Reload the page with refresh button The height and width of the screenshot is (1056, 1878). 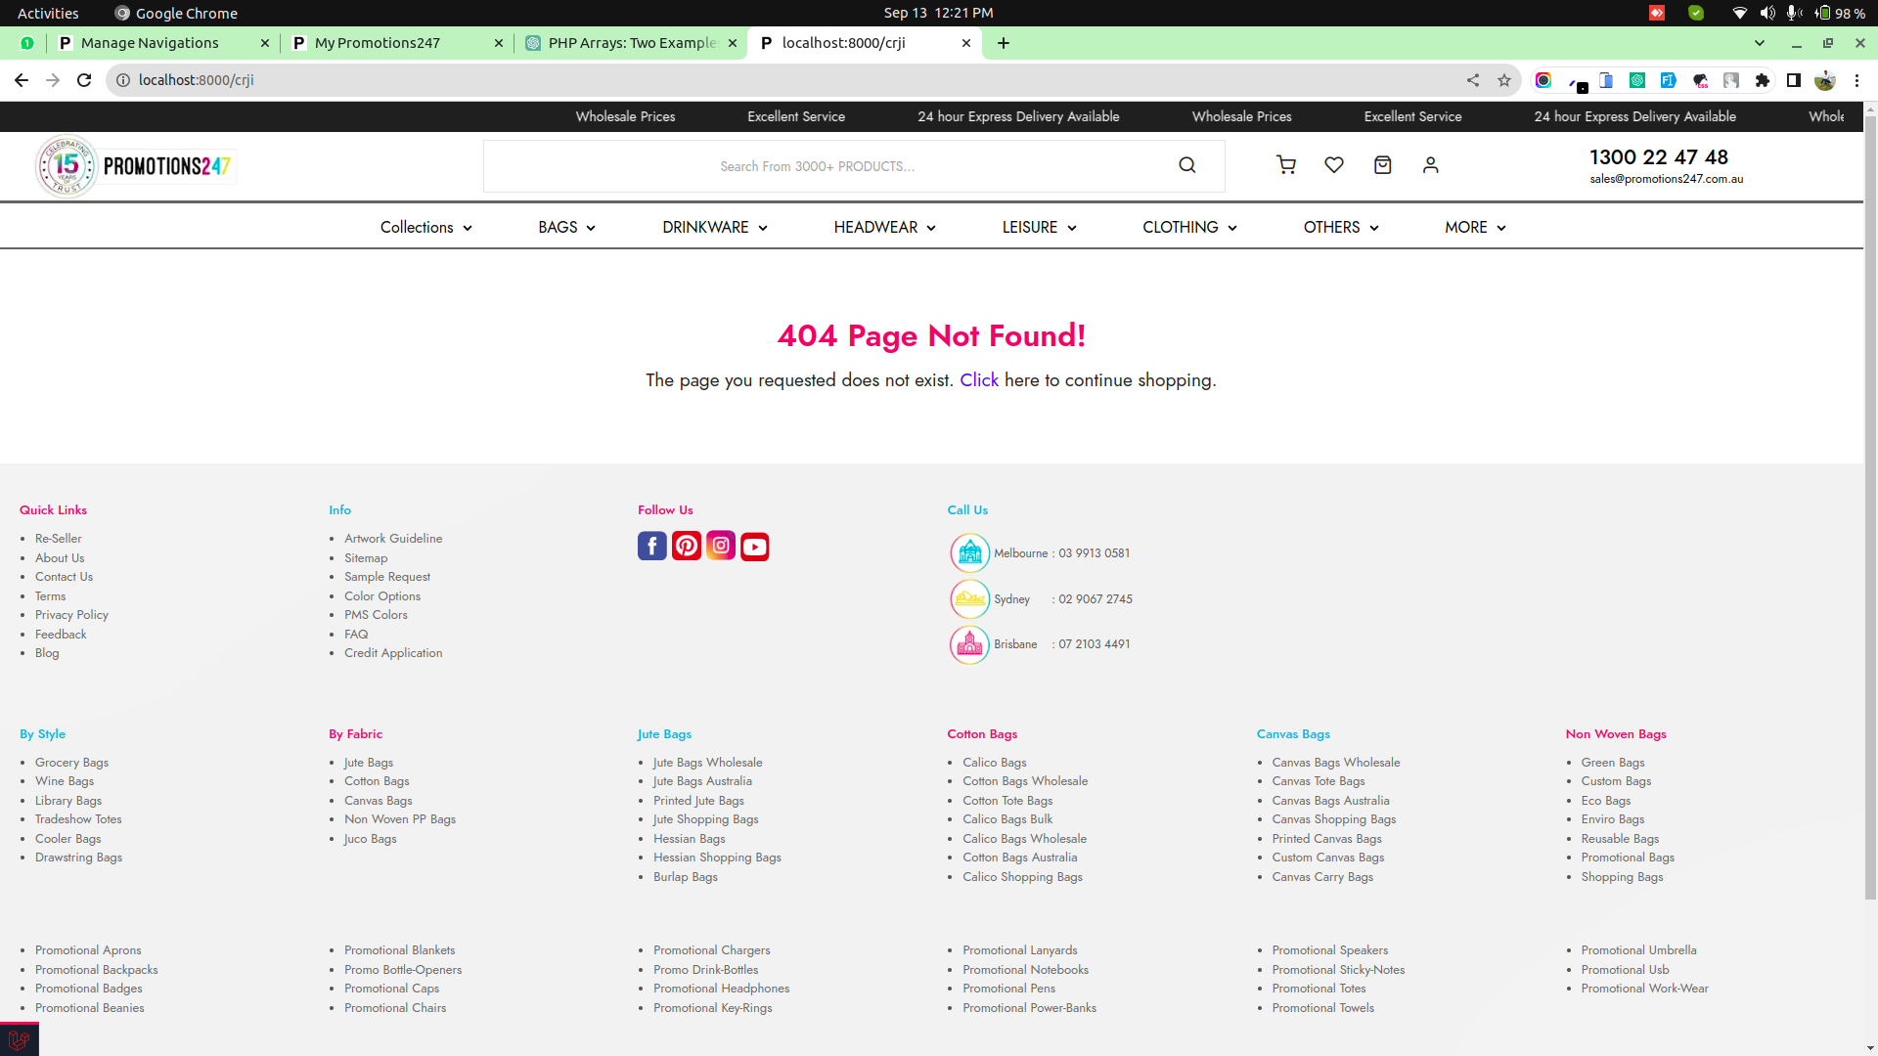(x=84, y=80)
